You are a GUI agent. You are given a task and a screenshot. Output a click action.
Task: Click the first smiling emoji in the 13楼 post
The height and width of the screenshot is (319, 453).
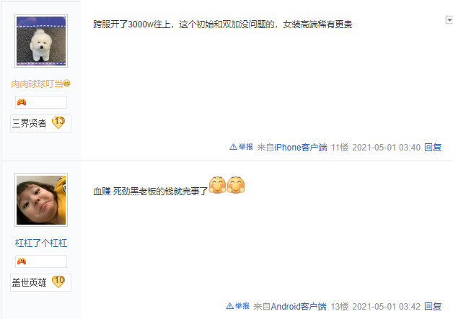(x=218, y=184)
